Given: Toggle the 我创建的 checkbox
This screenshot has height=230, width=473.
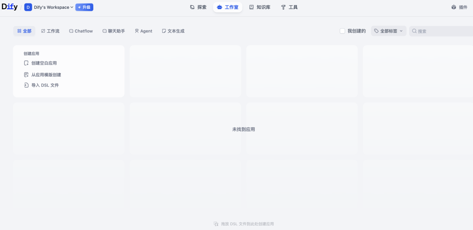Looking at the screenshot, I should point(342,31).
